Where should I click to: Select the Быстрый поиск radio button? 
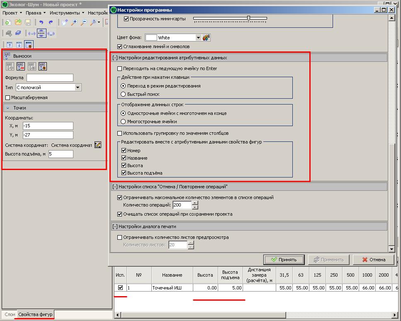pos(123,94)
